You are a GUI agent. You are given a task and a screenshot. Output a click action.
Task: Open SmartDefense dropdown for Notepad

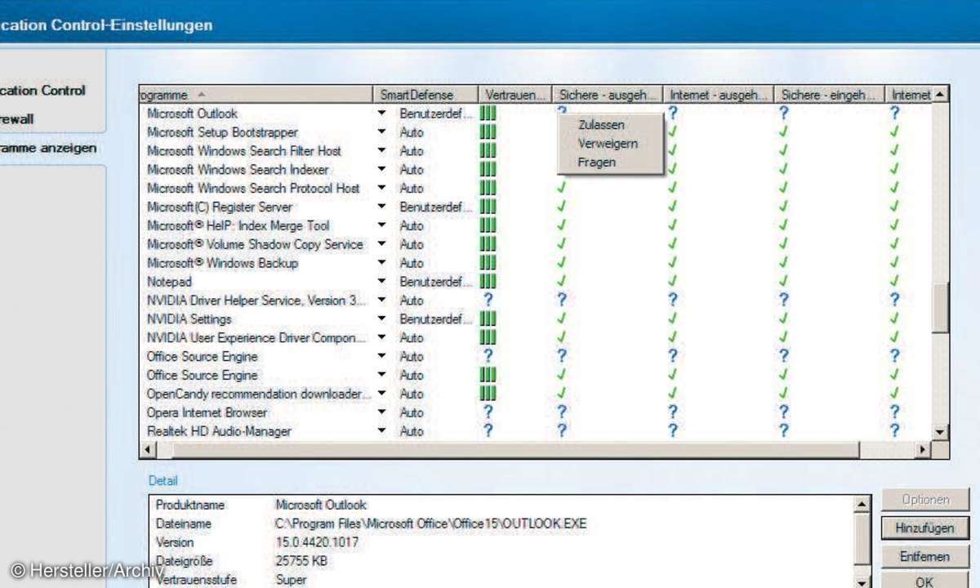(382, 282)
